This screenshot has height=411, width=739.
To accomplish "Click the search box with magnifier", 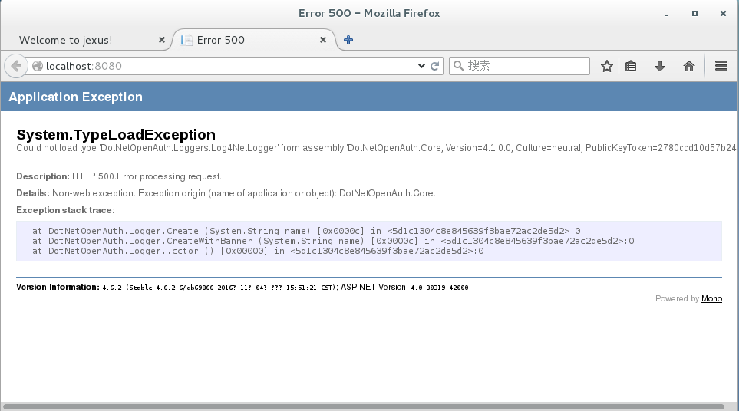I will tap(520, 66).
